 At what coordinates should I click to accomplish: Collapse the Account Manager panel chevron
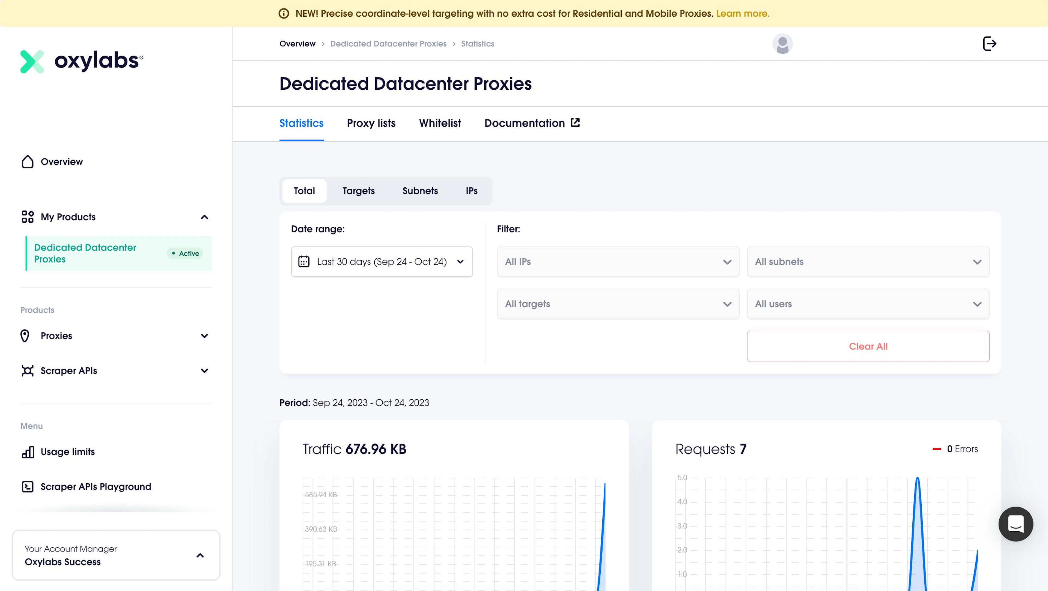coord(200,555)
